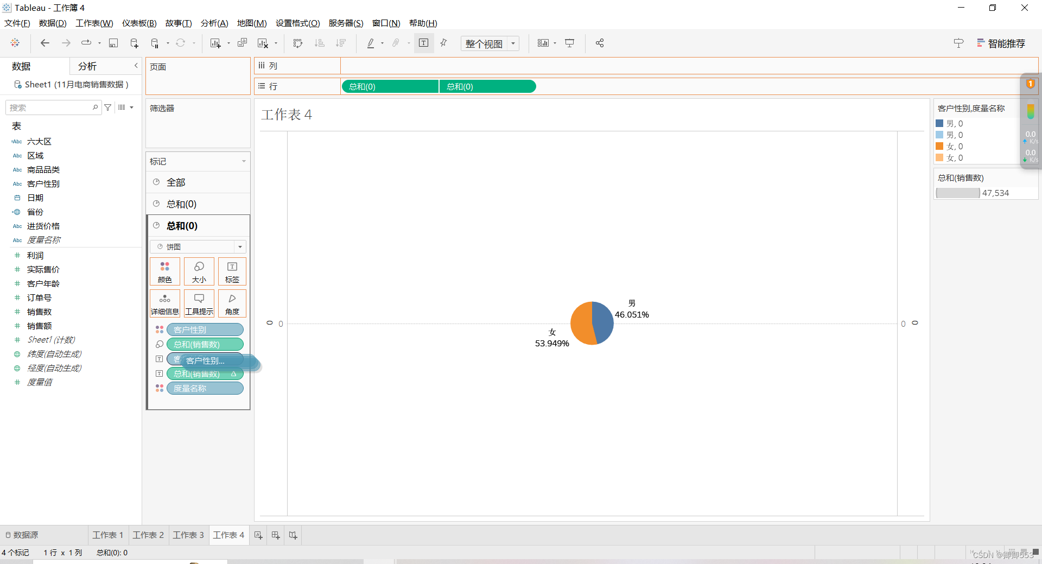Click the first 总和(0) pill on rows shelf
The image size is (1042, 564).
coord(390,86)
